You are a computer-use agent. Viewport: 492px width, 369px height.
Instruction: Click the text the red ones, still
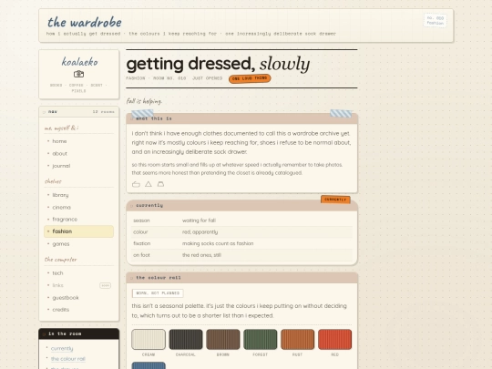[x=201, y=255]
